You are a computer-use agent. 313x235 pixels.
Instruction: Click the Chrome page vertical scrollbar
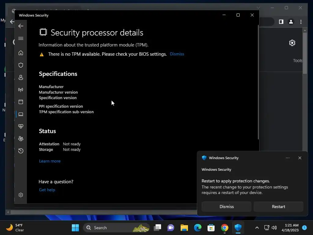point(305,53)
